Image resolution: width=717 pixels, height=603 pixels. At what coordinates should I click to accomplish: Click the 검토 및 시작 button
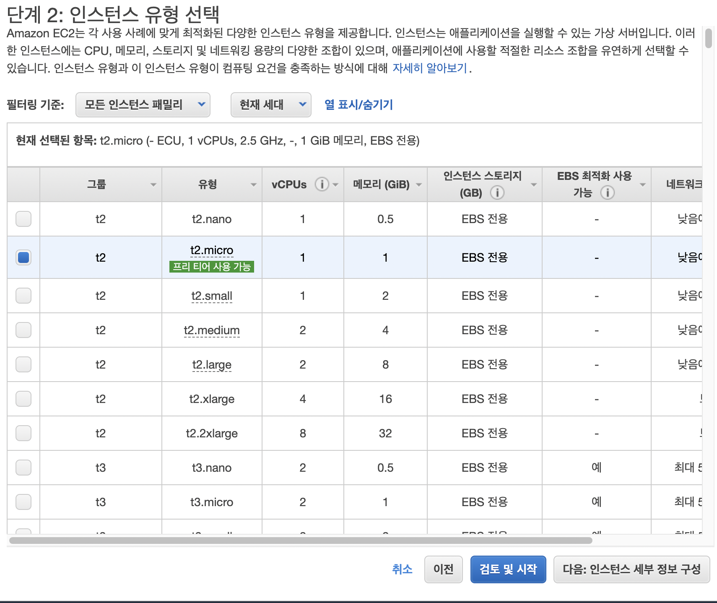508,569
